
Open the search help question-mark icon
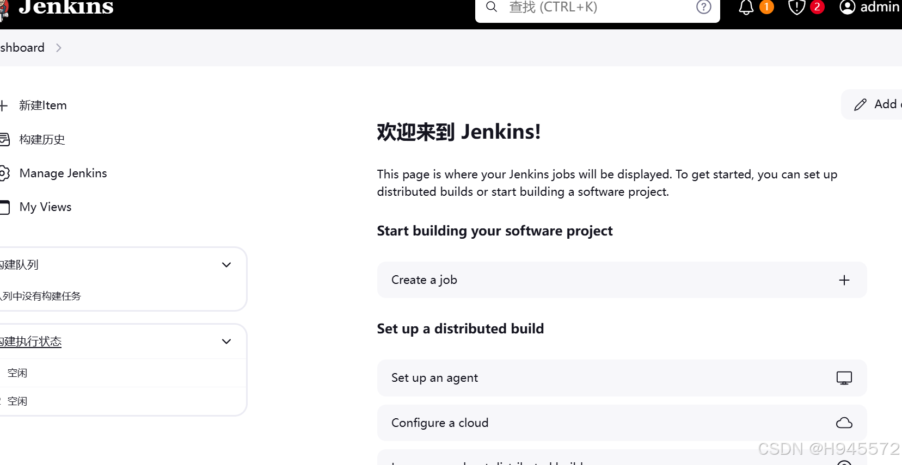pos(704,7)
